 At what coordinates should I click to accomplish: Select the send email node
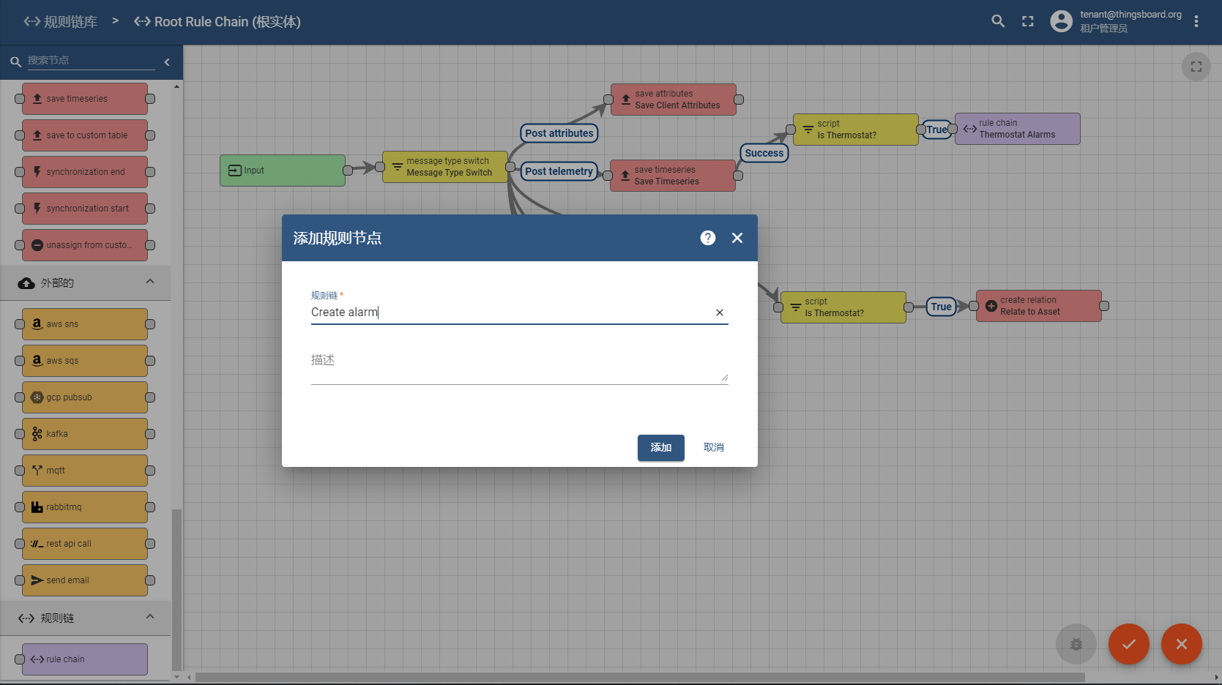coord(85,580)
